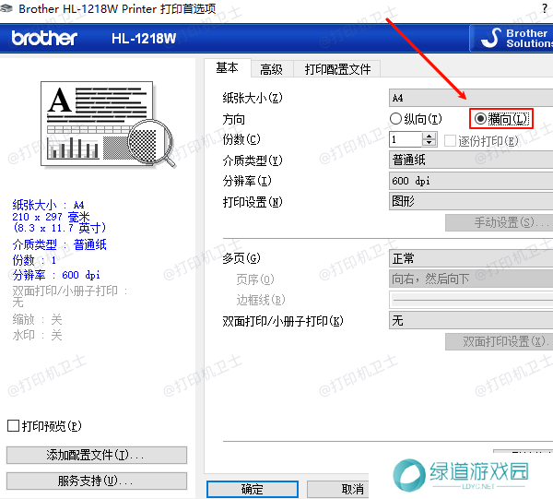Click the Brother logo in the header
Viewport: 553px width, 499px height.
click(x=45, y=39)
